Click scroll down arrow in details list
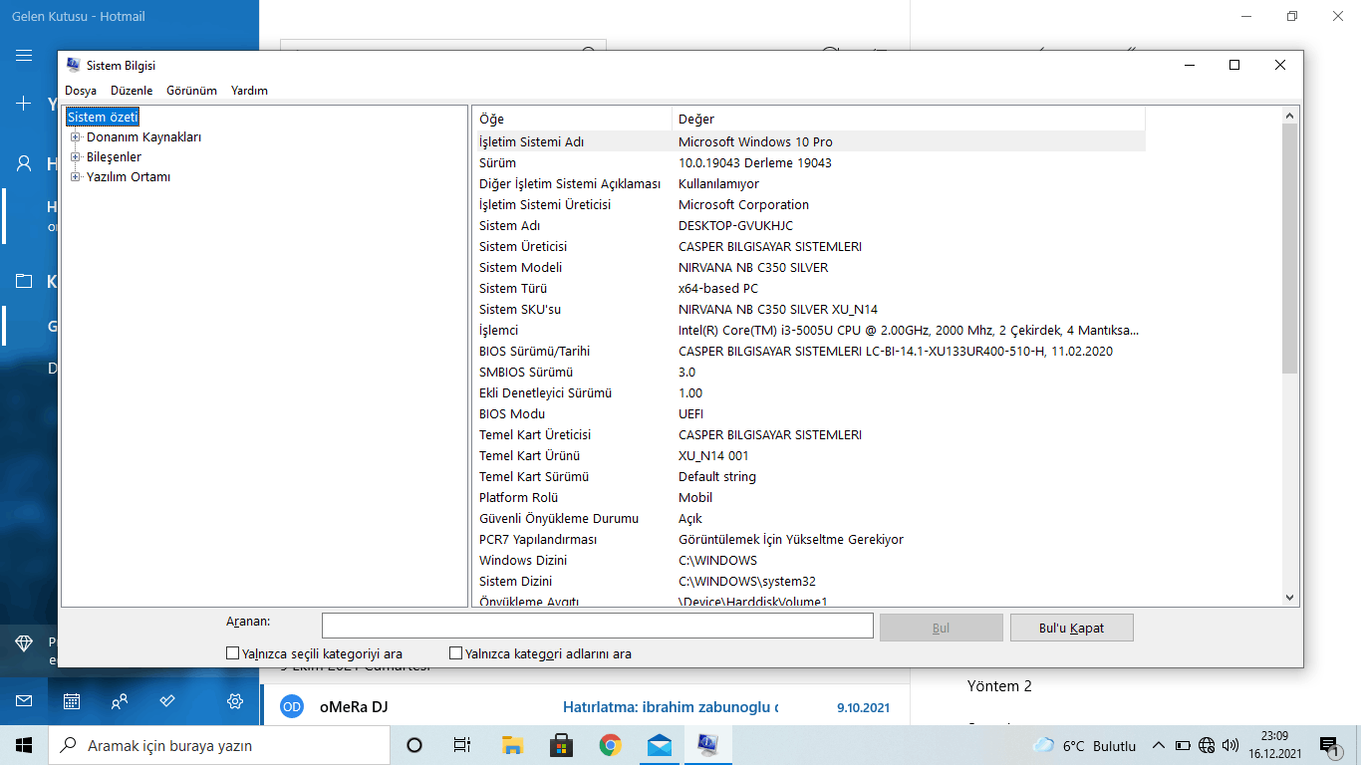 1290,598
